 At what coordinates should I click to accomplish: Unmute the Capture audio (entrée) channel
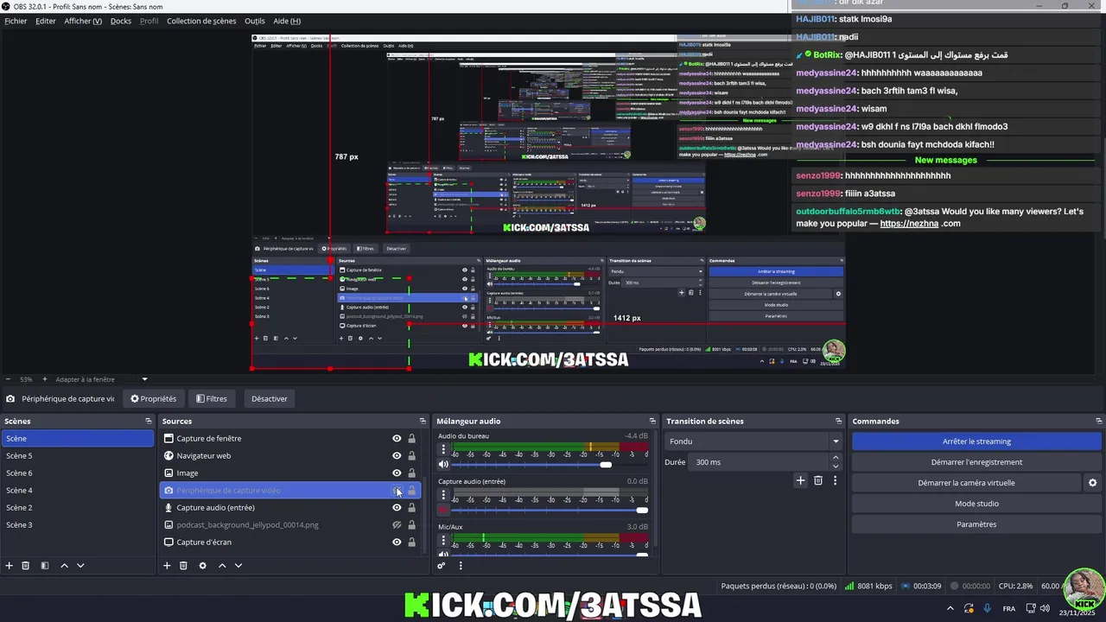click(x=444, y=510)
